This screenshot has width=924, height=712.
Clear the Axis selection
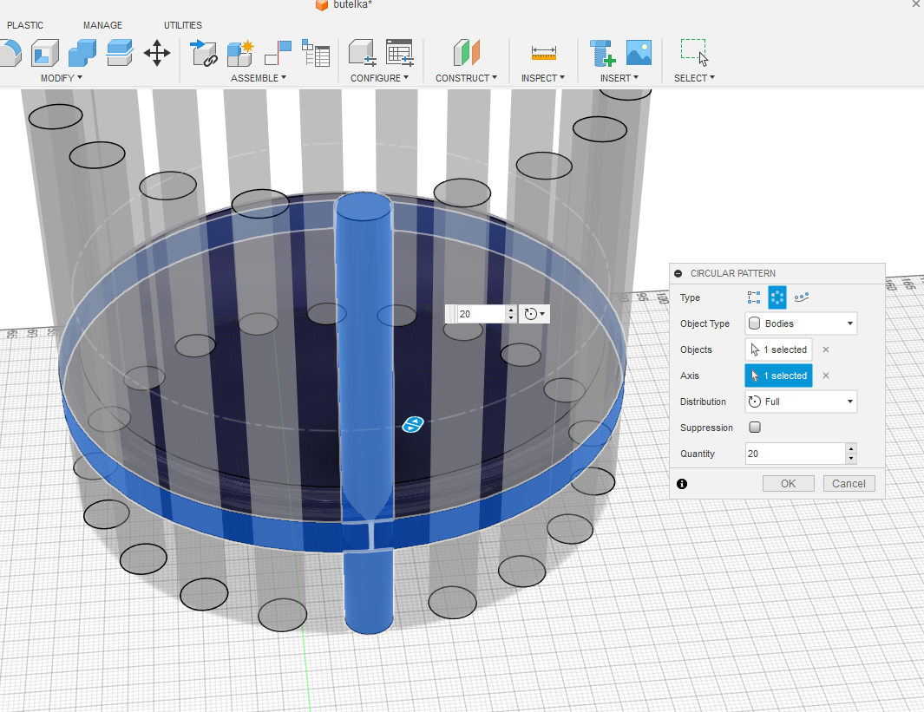[826, 376]
